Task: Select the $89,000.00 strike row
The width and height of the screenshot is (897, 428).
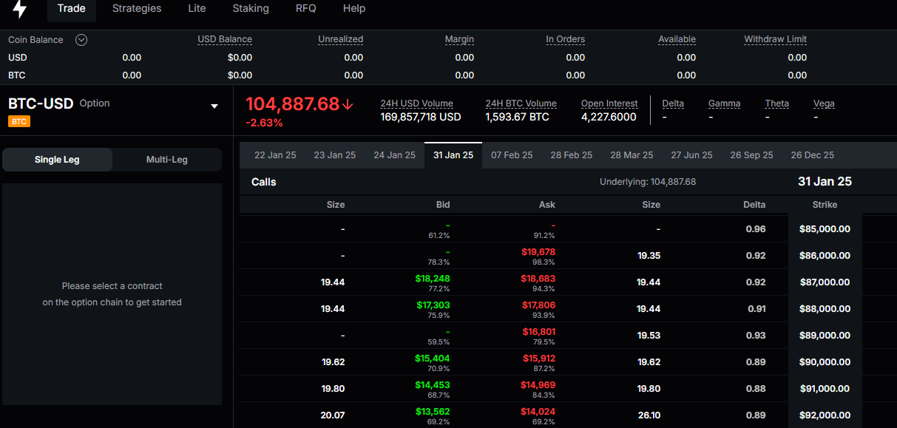Action: click(825, 336)
